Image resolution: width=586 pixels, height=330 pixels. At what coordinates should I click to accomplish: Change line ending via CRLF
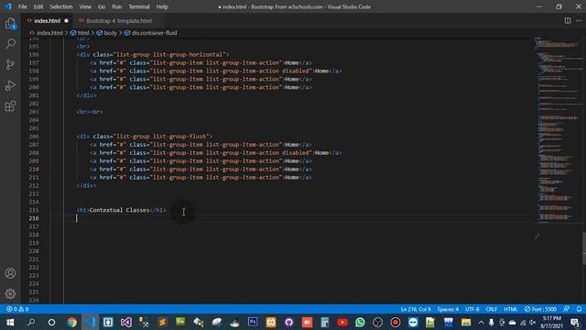(491, 309)
